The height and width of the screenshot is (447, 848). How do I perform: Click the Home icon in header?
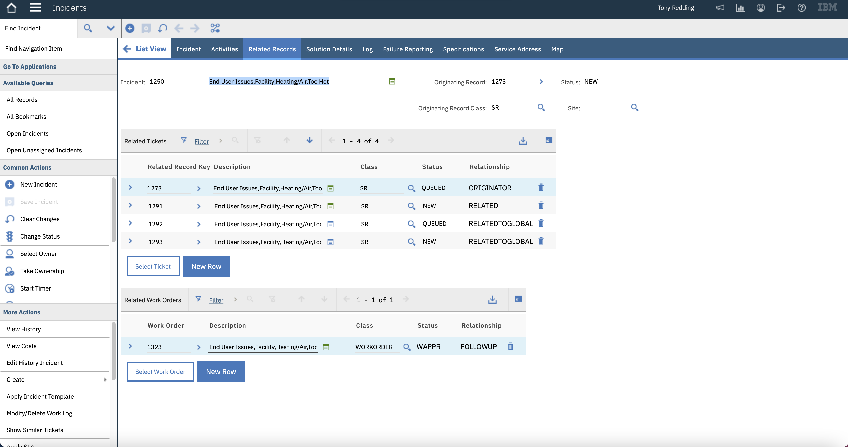point(11,8)
